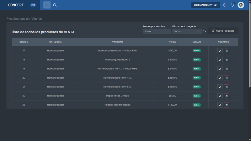The width and height of the screenshot is (251, 141).
Task: Click the BD: SMARTSERV TEST button
Action: tap(206, 5)
